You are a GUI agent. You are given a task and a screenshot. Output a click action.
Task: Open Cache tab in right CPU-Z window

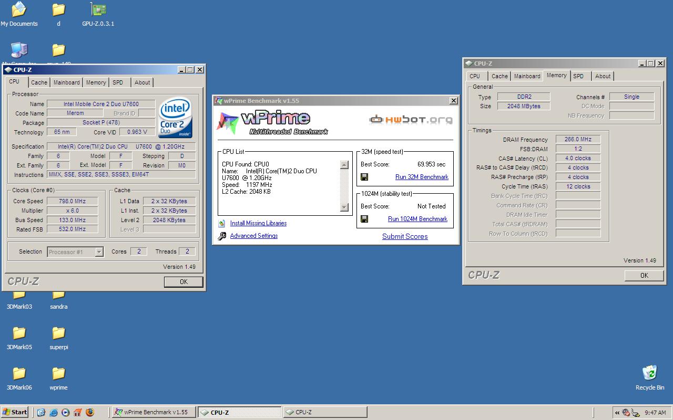click(x=499, y=76)
